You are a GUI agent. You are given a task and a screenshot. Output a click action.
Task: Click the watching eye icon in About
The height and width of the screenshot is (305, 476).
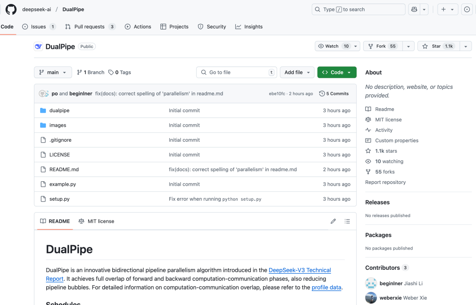point(368,161)
